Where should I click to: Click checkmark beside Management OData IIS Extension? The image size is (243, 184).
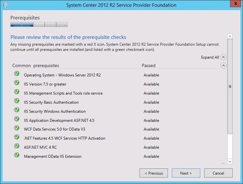point(17,155)
